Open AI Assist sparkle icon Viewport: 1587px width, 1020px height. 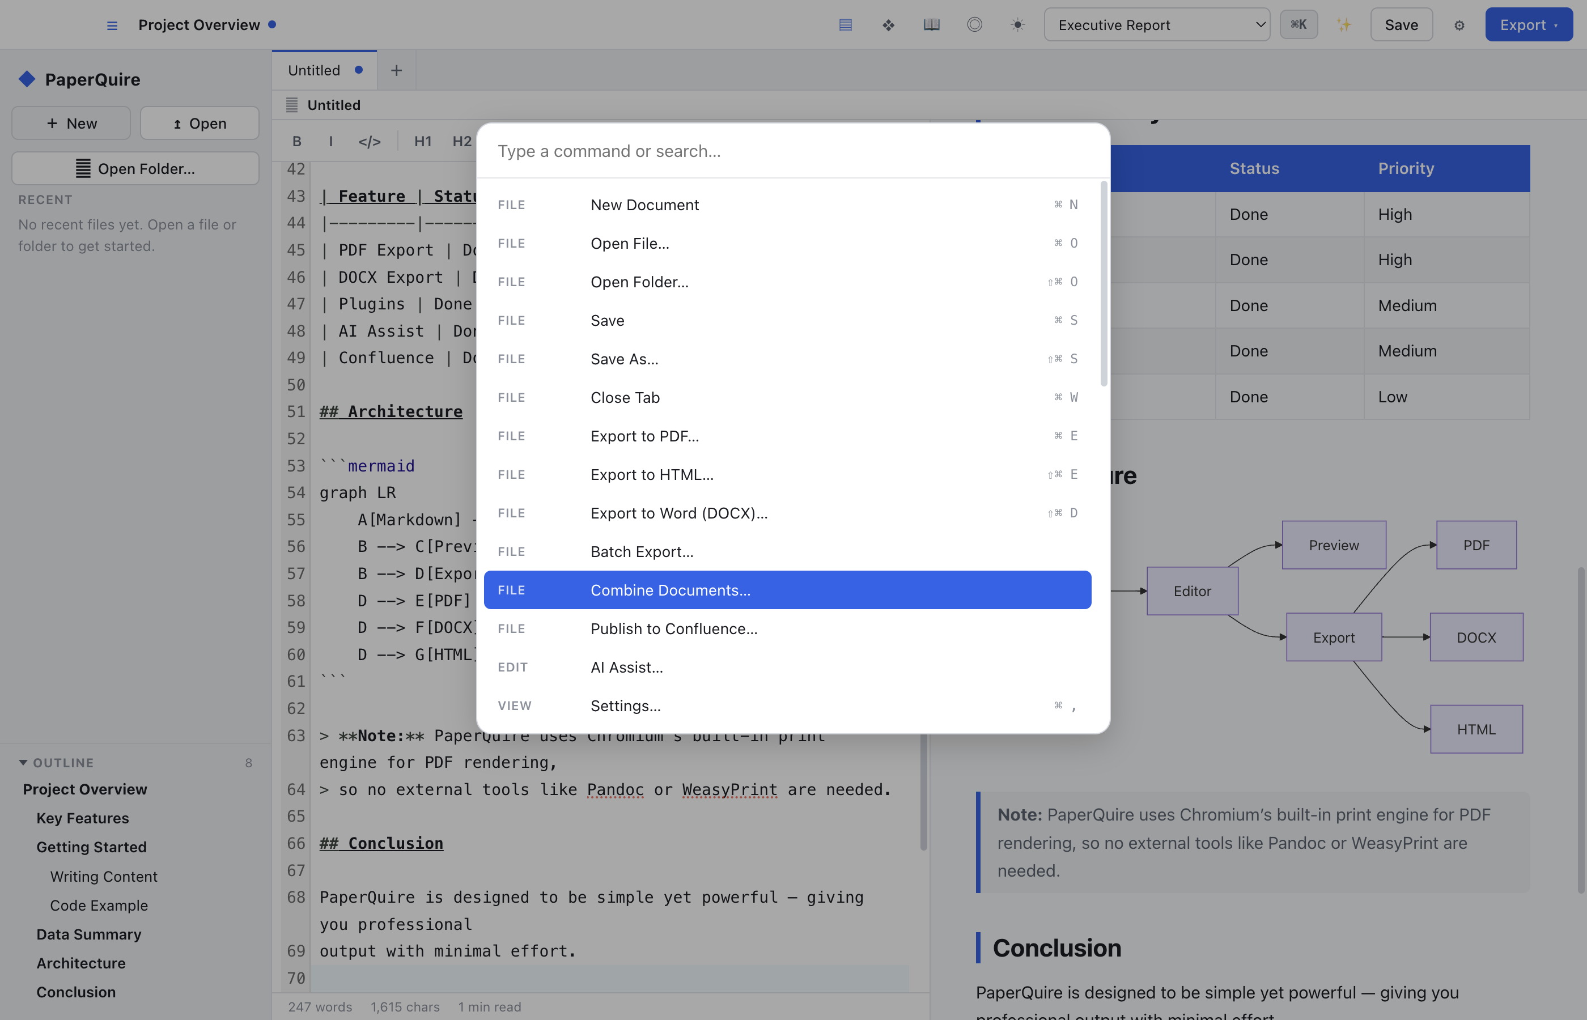coord(1343,25)
